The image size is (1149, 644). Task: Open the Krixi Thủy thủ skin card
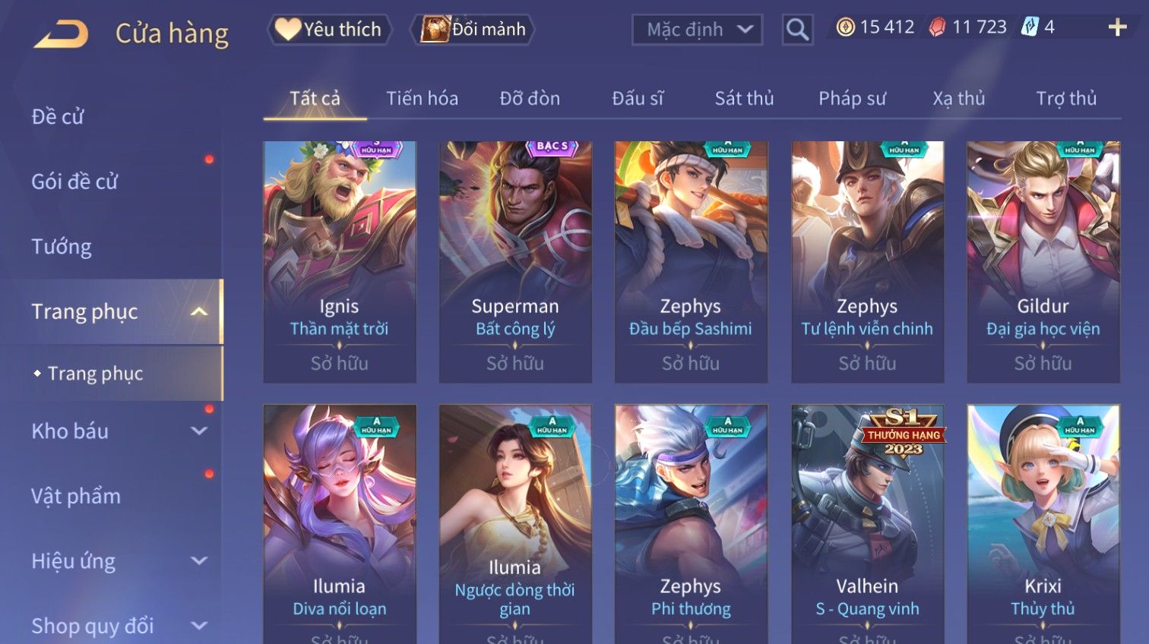(x=1043, y=524)
